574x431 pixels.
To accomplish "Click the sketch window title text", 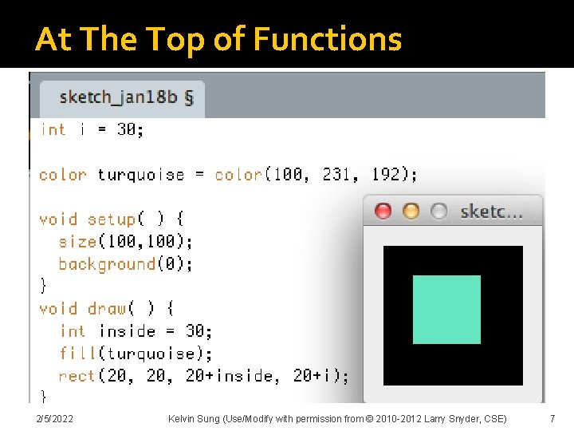I will click(x=491, y=212).
